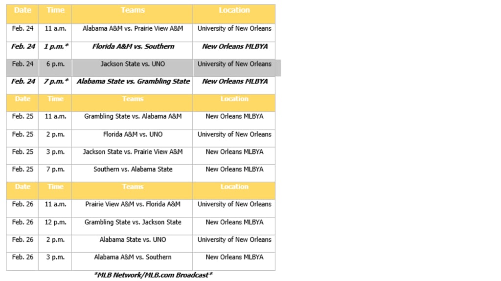Select the 6 p.m. time cell
The image size is (501, 281).
pyautogui.click(x=55, y=64)
